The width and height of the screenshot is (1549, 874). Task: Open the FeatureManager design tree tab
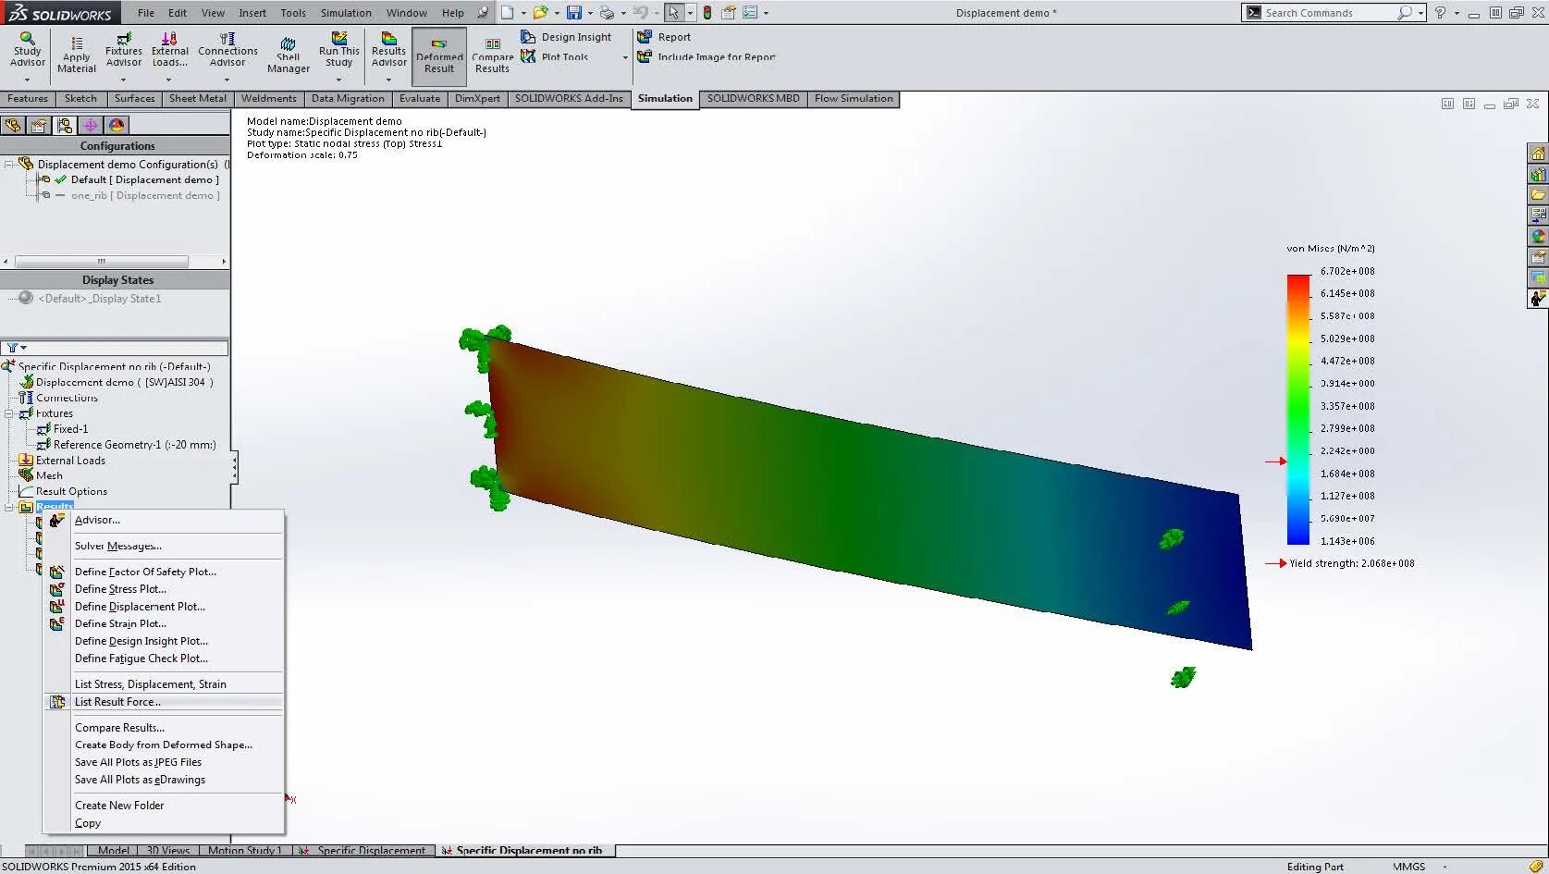pyautogui.click(x=13, y=125)
